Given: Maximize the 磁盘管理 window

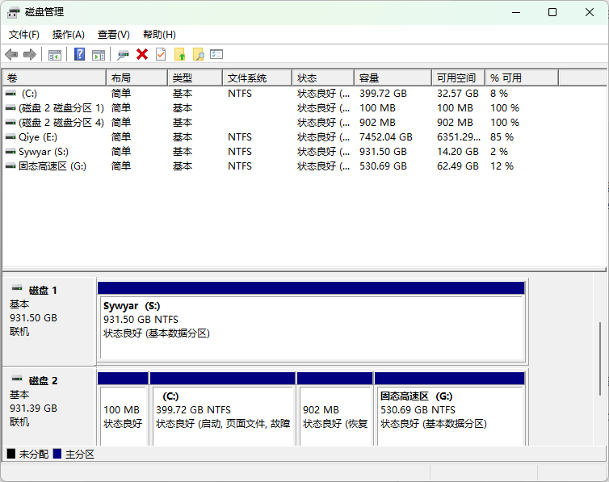Looking at the screenshot, I should (x=552, y=12).
